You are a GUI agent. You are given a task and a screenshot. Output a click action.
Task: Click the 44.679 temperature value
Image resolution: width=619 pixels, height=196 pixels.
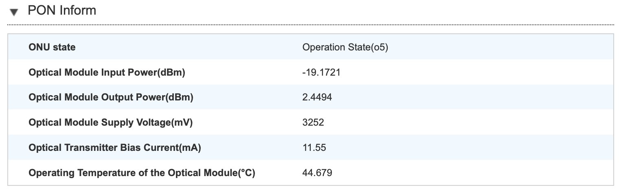pos(317,173)
